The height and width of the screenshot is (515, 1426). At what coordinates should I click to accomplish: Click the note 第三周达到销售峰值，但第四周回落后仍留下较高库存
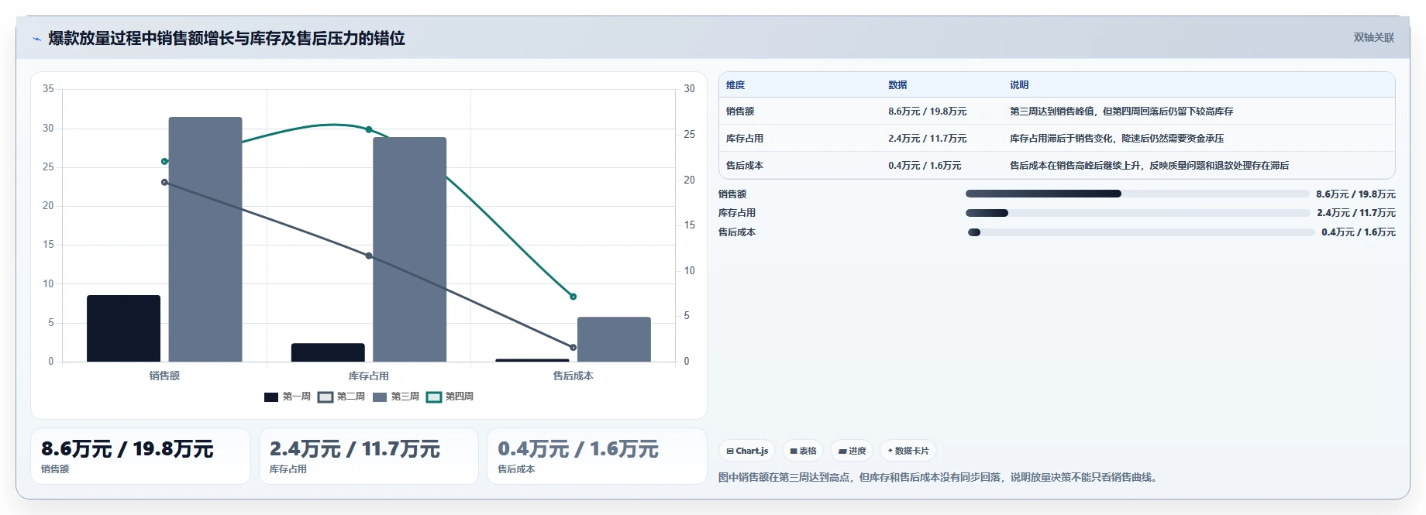[x=1121, y=112]
